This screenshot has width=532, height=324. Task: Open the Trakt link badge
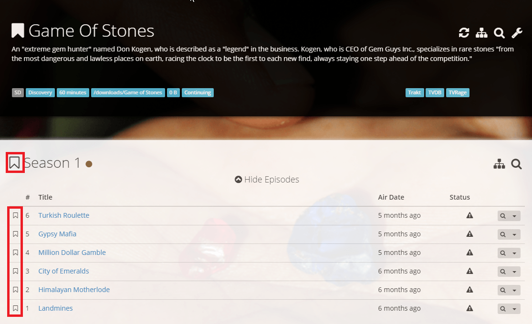pyautogui.click(x=415, y=92)
